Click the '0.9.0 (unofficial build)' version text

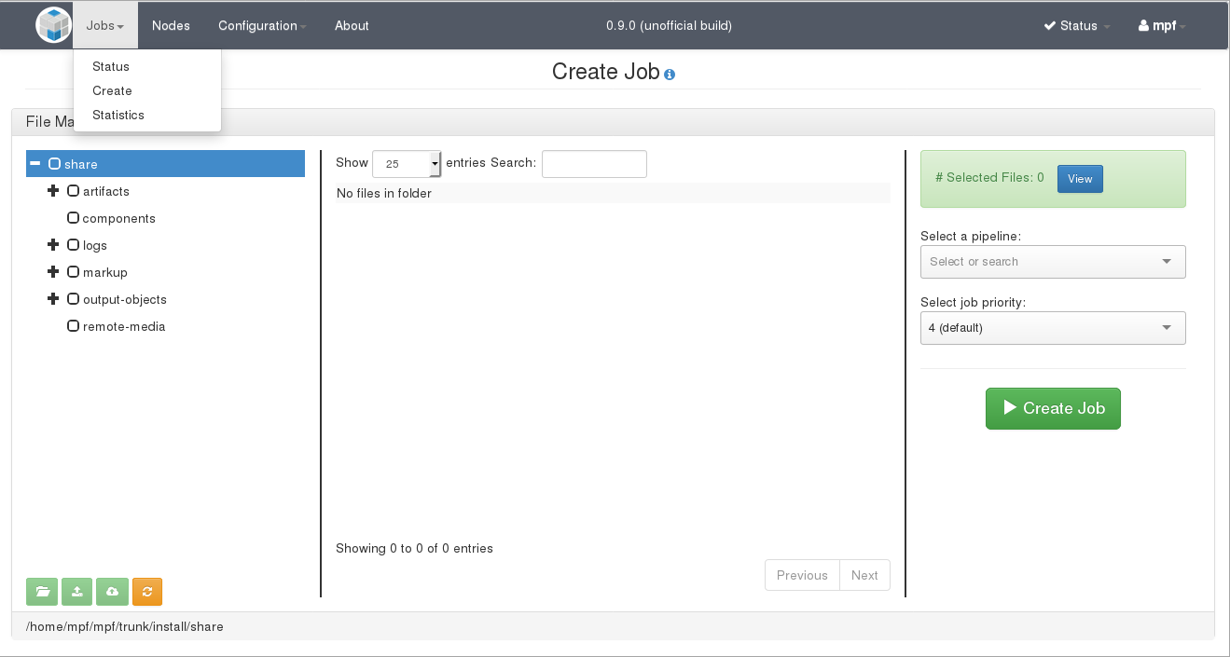point(669,25)
